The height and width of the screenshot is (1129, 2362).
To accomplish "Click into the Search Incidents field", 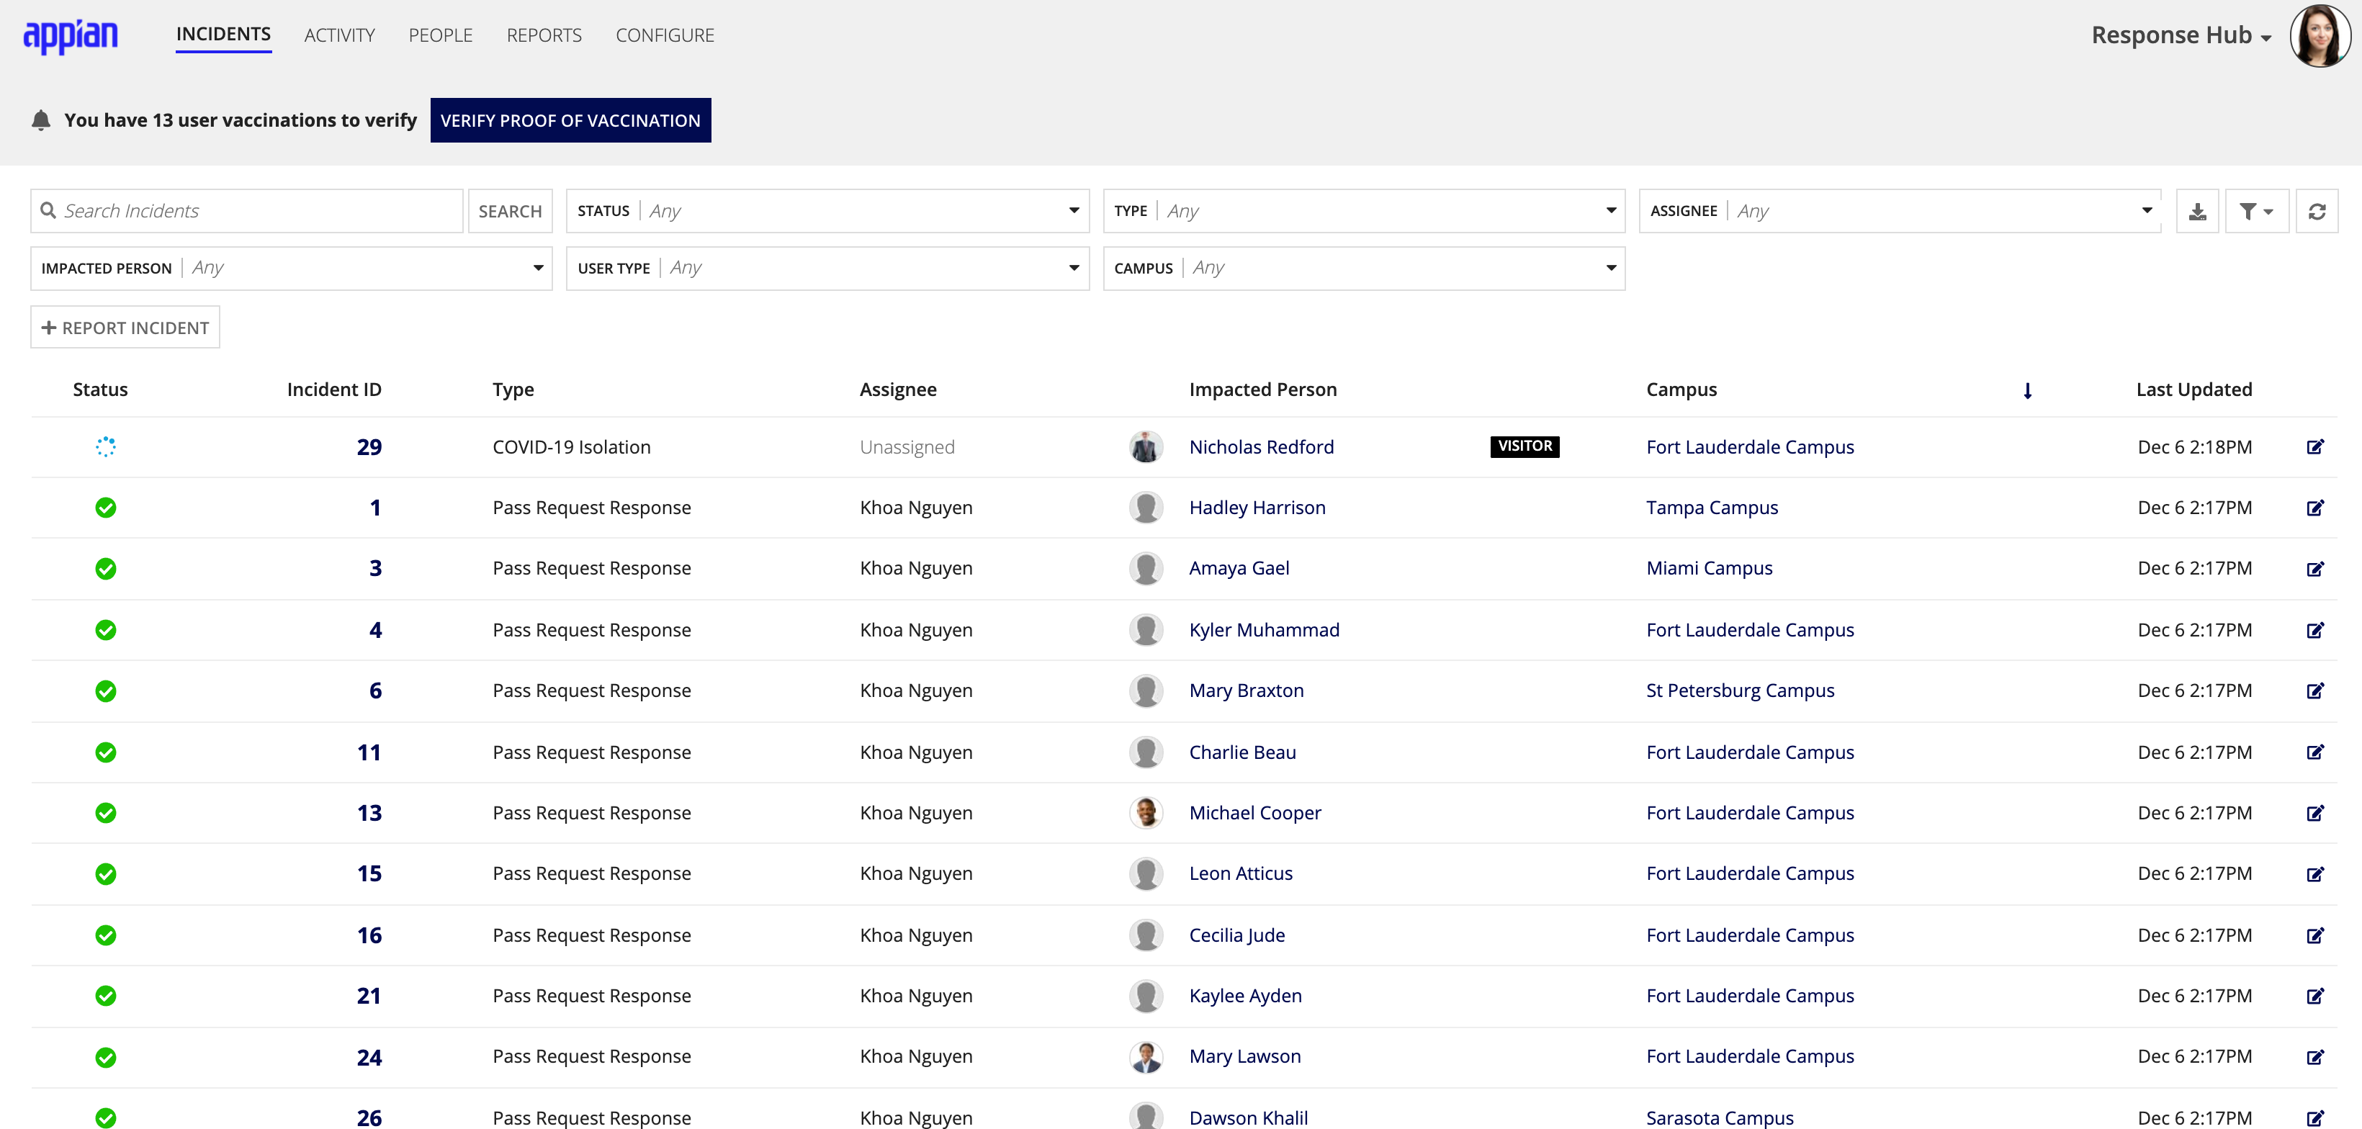I will coord(247,211).
